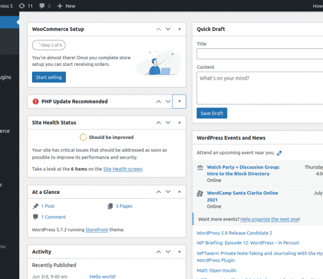The width and height of the screenshot is (323, 279).
Task: Click the PHP Update Recommended warning icon
Action: (x=36, y=101)
